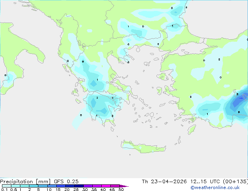Click the 'Th 23-04-2026' date text
Viewport: 248px width, 191px height.
tap(164, 182)
